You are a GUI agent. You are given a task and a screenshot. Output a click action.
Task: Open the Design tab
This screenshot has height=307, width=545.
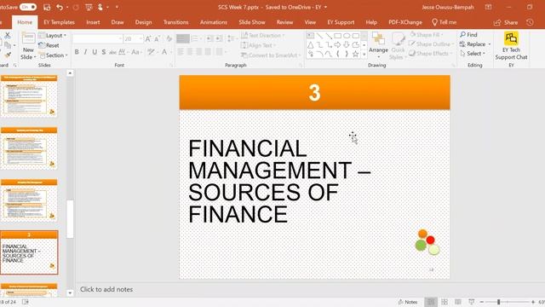click(143, 22)
